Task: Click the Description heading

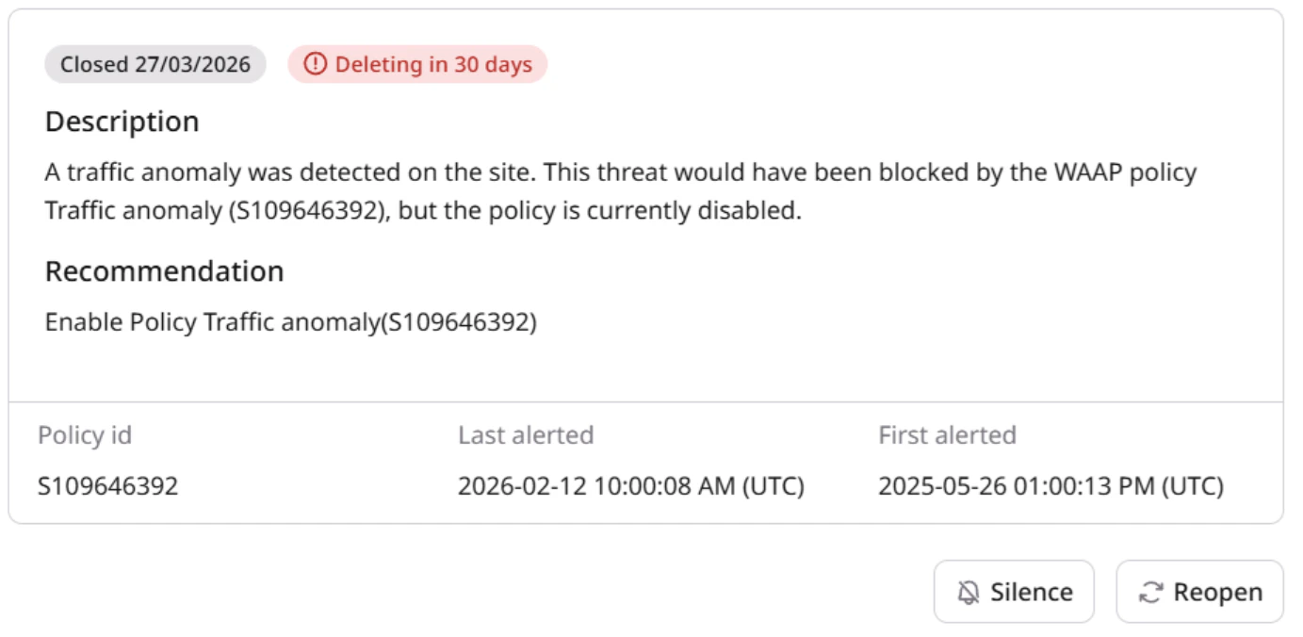Action: pyautogui.click(x=122, y=122)
